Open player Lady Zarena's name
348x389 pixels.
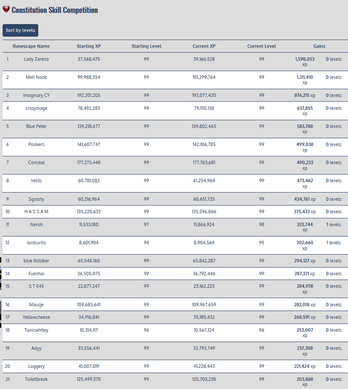point(36,59)
